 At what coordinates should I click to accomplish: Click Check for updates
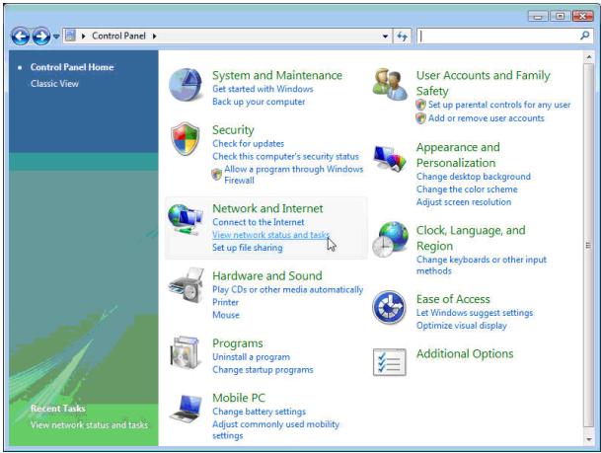coord(248,143)
